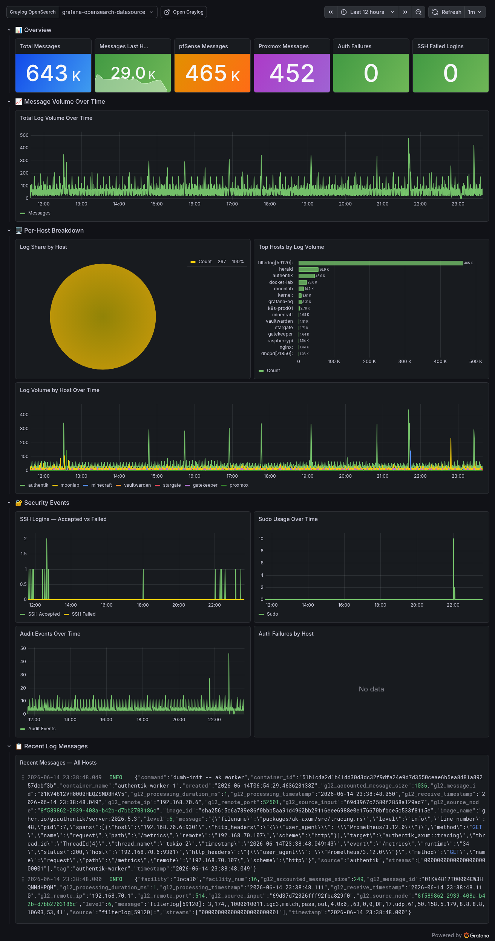Toggle the Sudo legend series
Screen dimensions: 495x941
point(272,614)
